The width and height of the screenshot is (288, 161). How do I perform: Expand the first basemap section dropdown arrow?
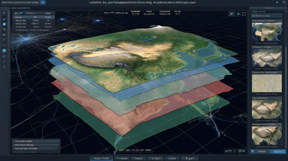[280, 21]
